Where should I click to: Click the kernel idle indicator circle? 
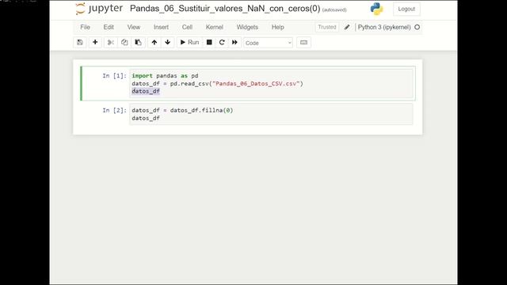(x=417, y=27)
